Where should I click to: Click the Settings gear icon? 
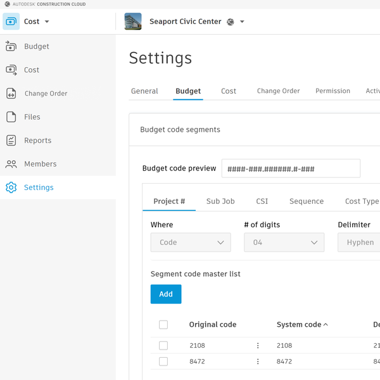(x=11, y=187)
